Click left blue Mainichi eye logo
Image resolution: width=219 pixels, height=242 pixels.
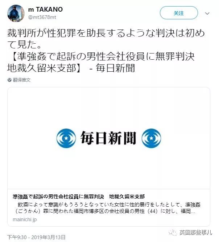point(66,138)
